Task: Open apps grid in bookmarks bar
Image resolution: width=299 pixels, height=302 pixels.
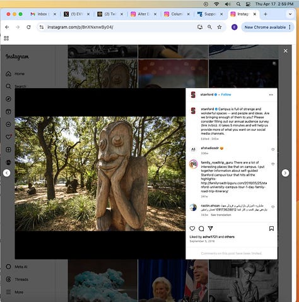Action: pos(6,38)
